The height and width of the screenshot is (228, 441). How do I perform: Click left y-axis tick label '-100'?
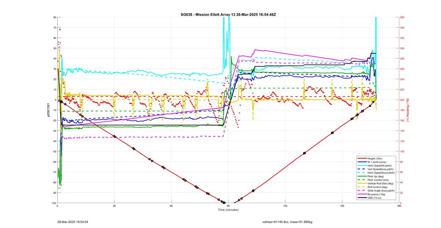pyautogui.click(x=53, y=203)
